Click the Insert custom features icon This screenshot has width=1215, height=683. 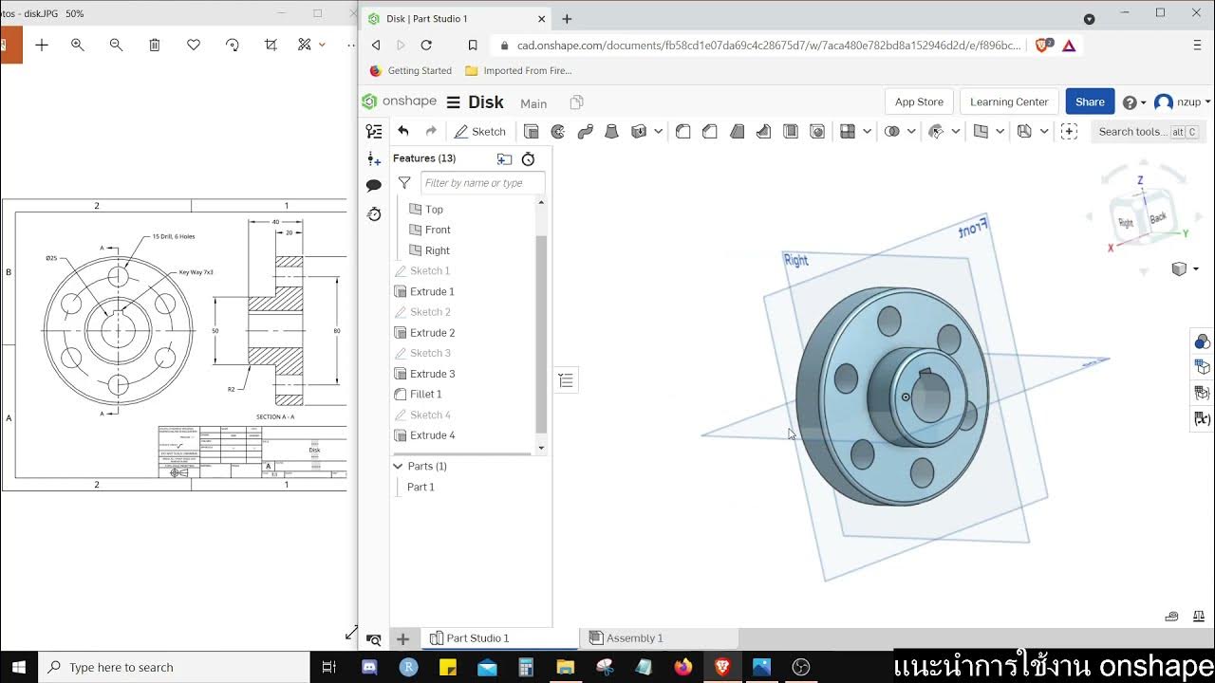tap(1069, 132)
